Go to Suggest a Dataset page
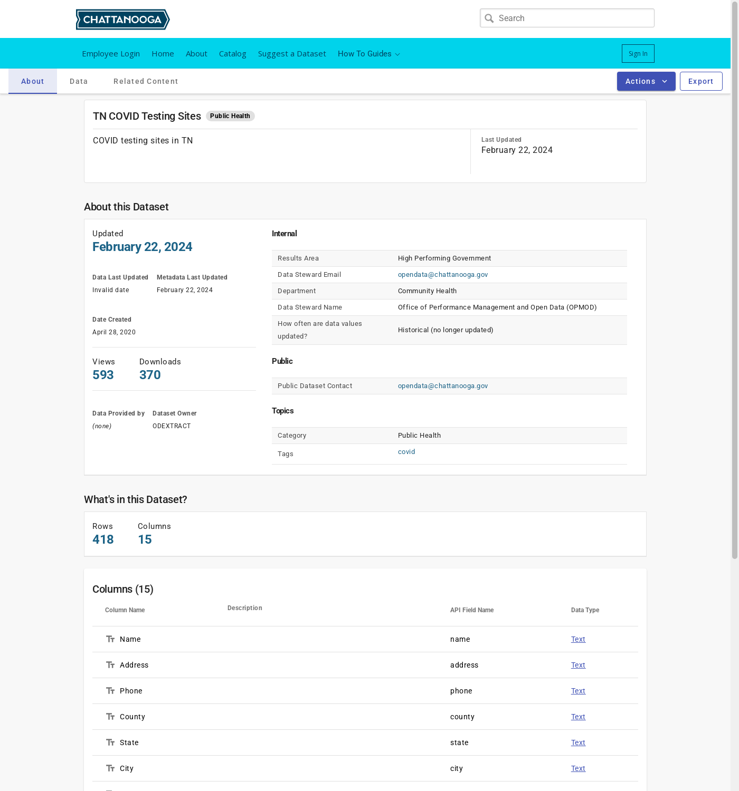739x791 pixels. click(292, 54)
